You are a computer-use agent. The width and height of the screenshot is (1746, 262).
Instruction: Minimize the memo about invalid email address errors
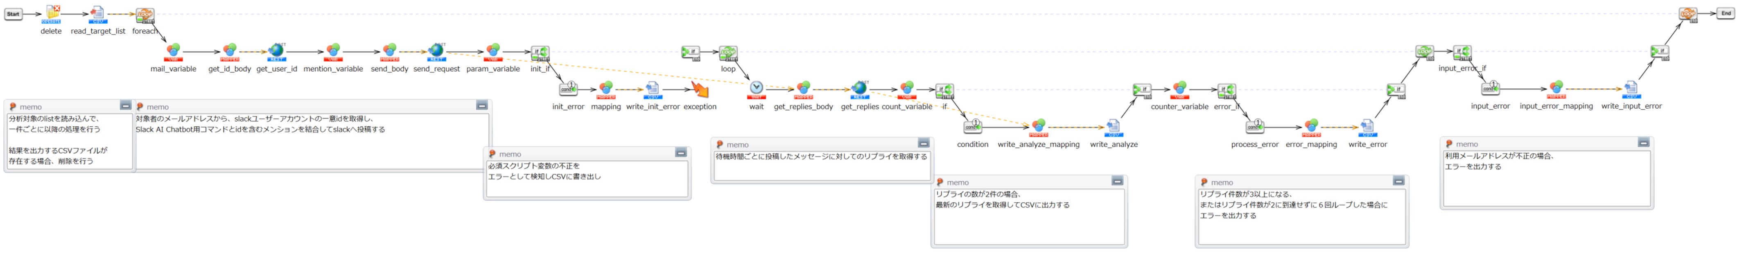[x=1643, y=143]
